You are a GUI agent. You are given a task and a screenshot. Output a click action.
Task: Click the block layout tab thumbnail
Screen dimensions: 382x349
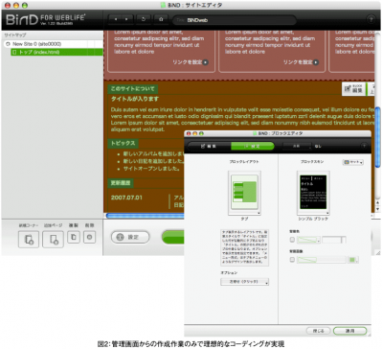[244, 193]
